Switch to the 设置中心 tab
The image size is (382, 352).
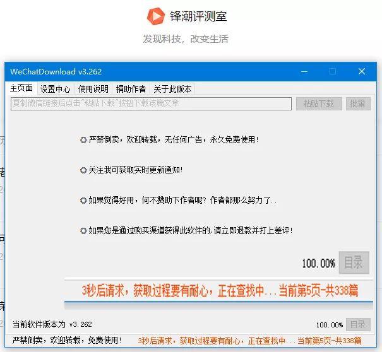click(x=56, y=89)
